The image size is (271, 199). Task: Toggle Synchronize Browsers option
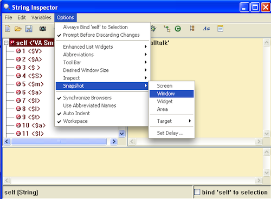102,98
